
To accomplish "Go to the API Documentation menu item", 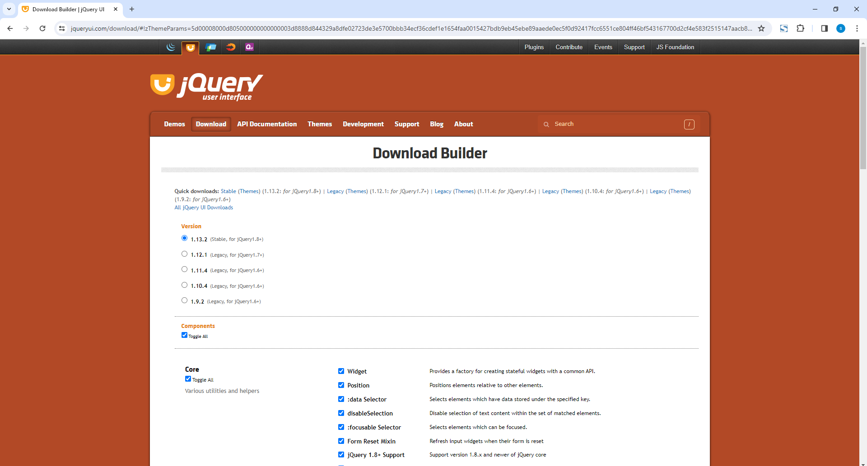I will 267,124.
